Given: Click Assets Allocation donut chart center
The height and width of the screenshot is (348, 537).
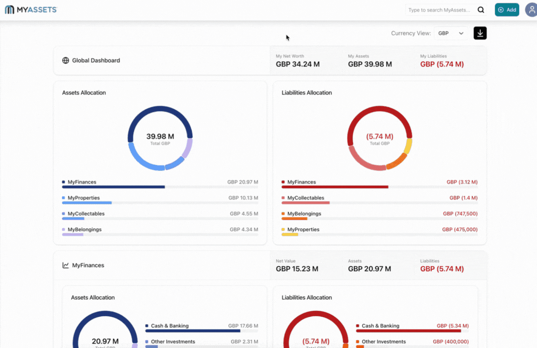Looking at the screenshot, I should pyautogui.click(x=160, y=138).
